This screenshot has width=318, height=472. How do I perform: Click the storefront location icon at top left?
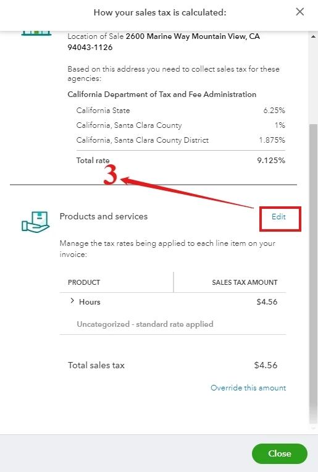pos(36,33)
